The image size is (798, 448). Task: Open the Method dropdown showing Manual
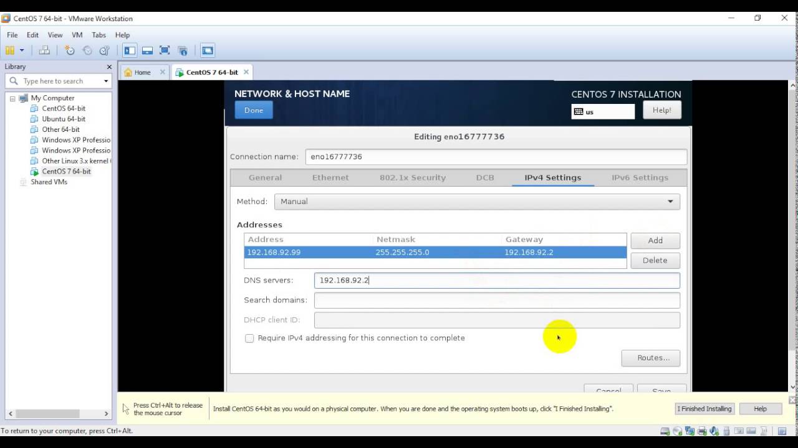(477, 202)
